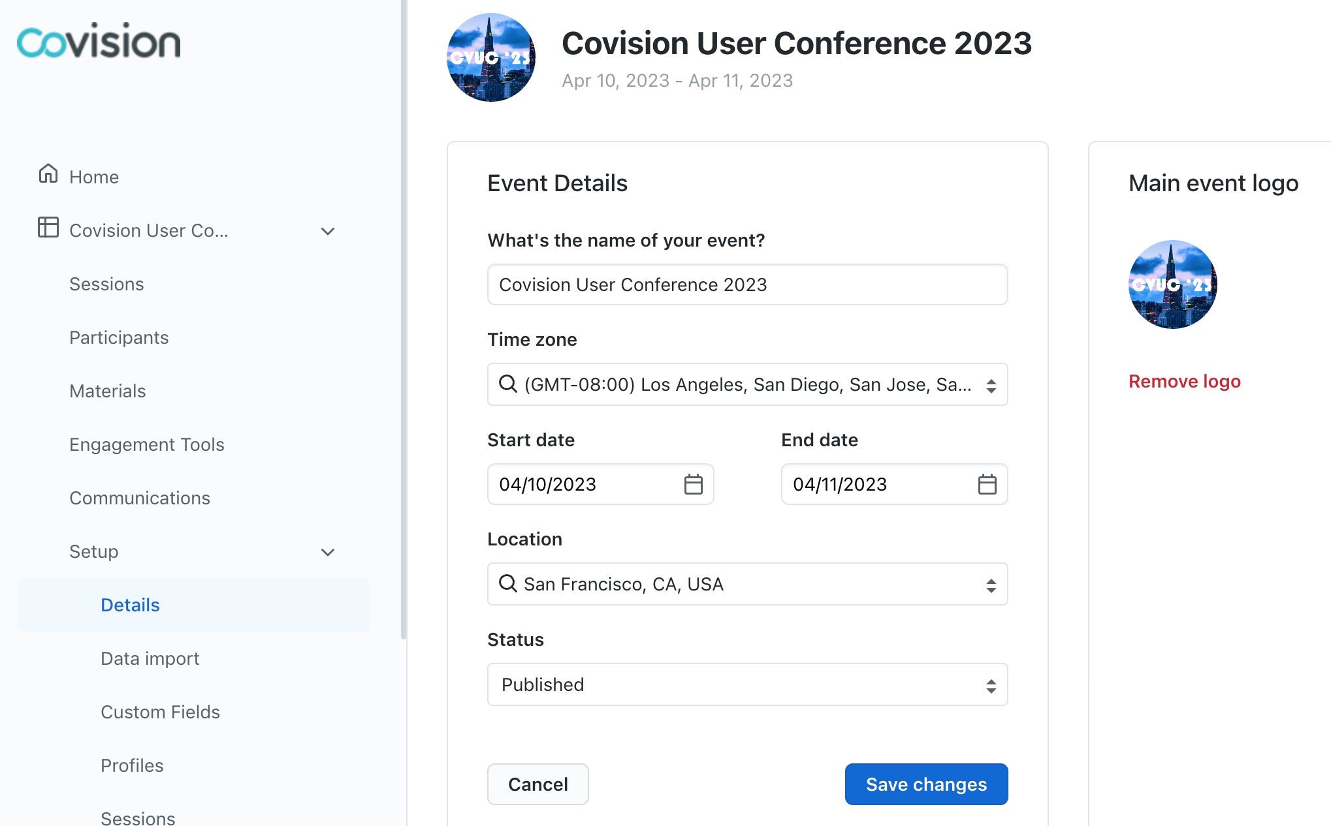Click the event header avatar image

click(491, 57)
